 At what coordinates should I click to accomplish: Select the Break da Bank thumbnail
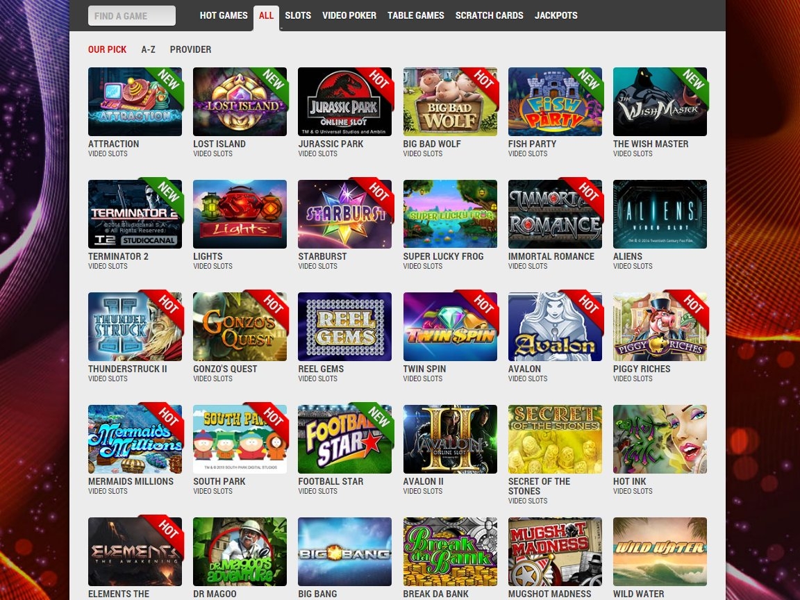click(450, 551)
